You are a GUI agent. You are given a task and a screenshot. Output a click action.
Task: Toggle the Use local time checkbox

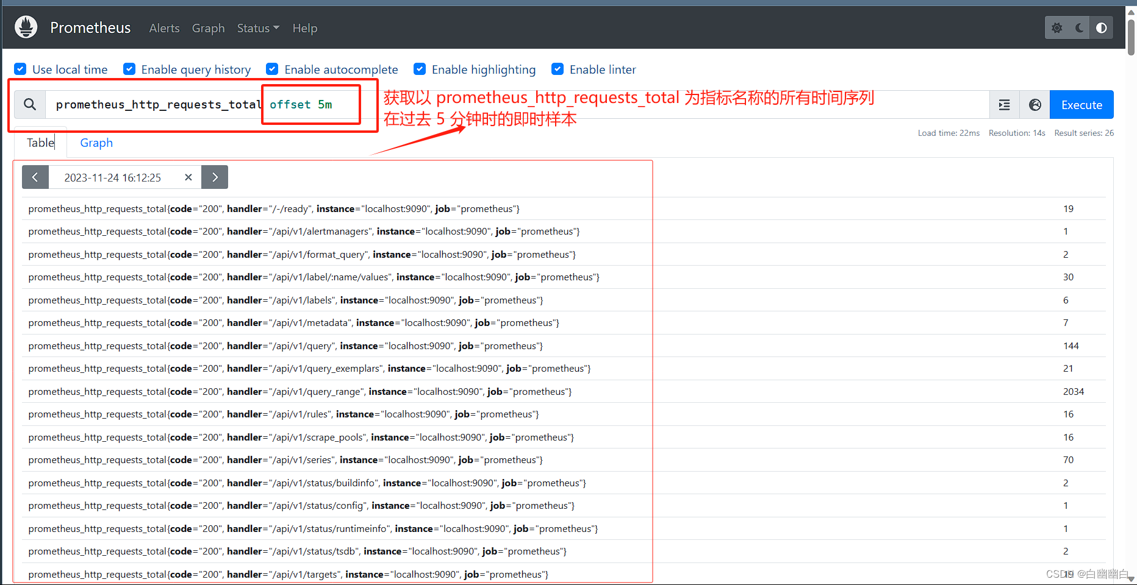[20, 69]
